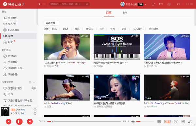Filter by the 舞蹈 category
Viewport: 196px width, 126px height.
pyautogui.click(x=77, y=29)
